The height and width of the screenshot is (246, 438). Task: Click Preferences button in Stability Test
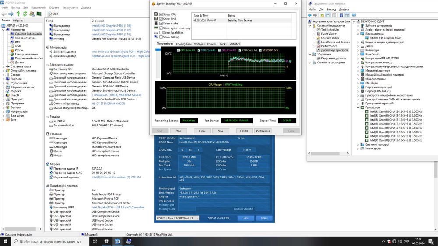coord(263,131)
